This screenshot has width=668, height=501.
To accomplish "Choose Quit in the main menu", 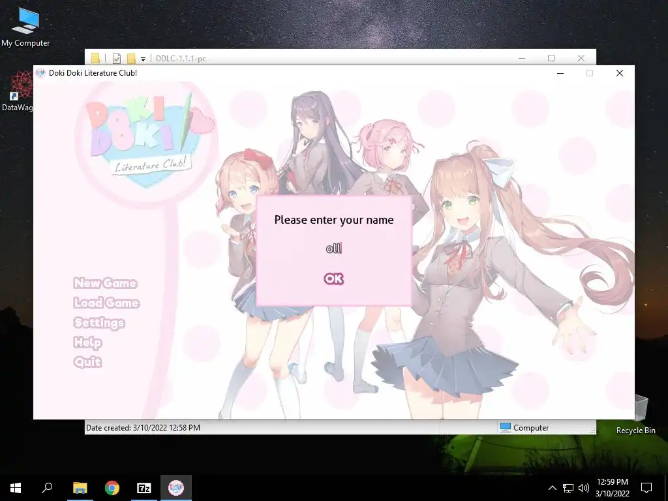I will [87, 361].
